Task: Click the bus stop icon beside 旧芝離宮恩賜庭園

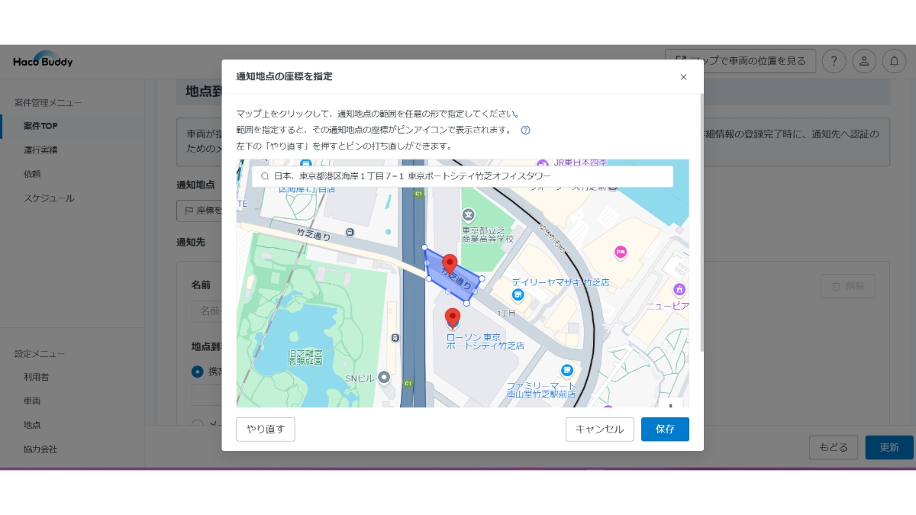Action: tap(394, 337)
